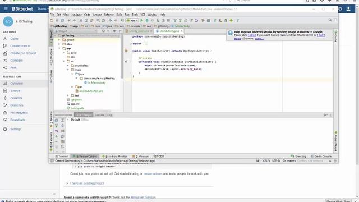
Task: Collapse the app folder in project tree
Action: (59, 49)
